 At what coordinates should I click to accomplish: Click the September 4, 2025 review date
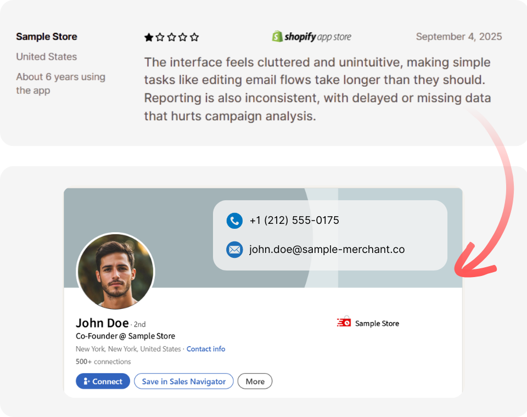pos(459,36)
